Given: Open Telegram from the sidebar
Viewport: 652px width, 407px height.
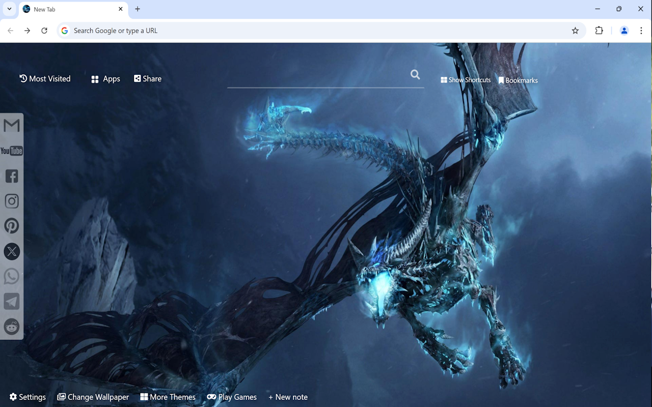Looking at the screenshot, I should (x=11, y=301).
